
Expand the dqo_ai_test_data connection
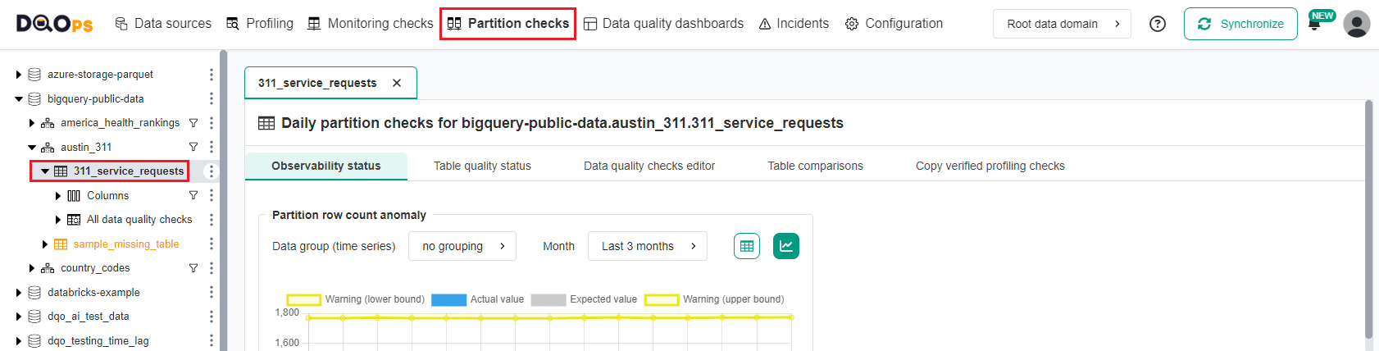(19, 317)
